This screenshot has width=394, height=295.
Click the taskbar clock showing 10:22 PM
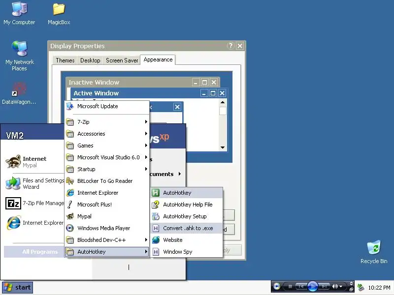point(379,288)
